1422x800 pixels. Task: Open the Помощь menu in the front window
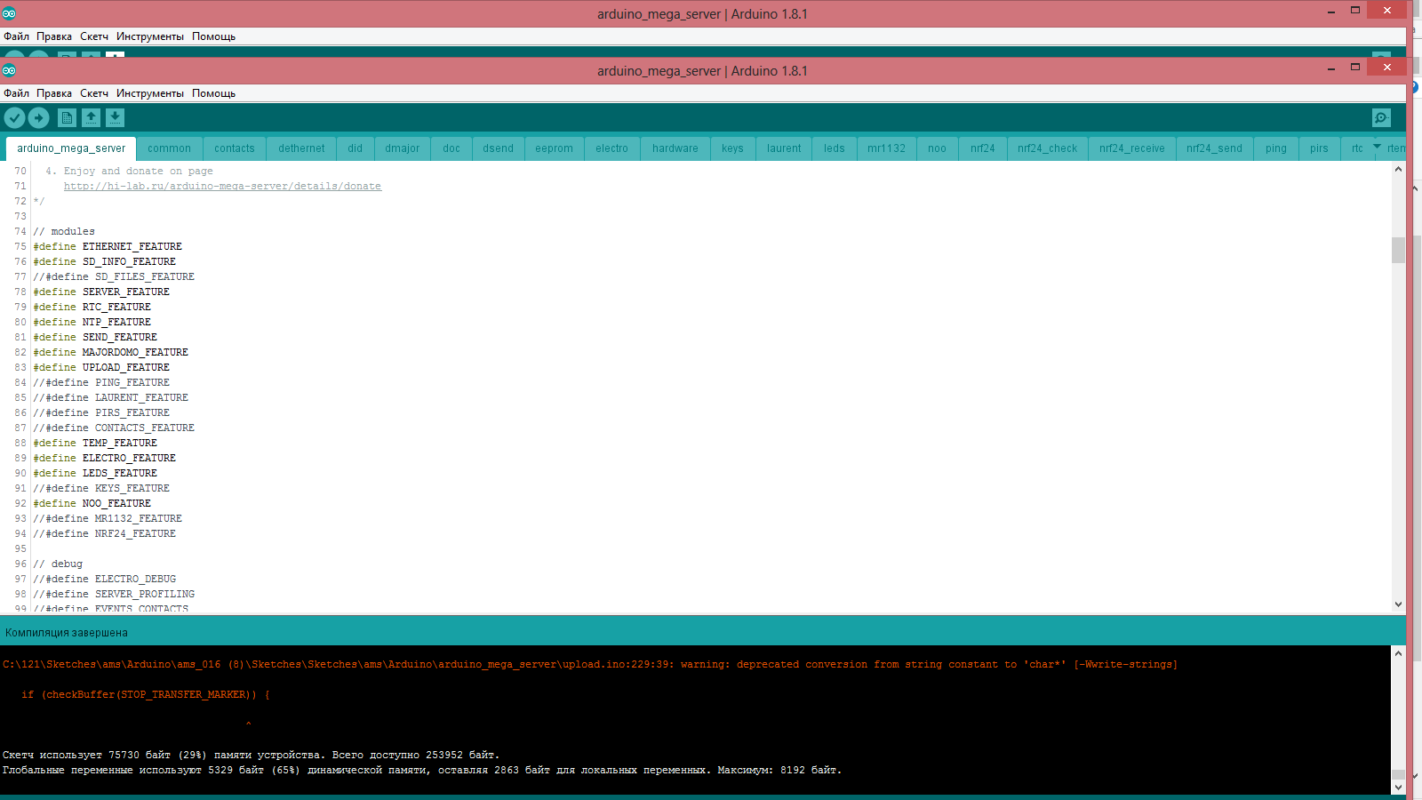[x=213, y=93]
